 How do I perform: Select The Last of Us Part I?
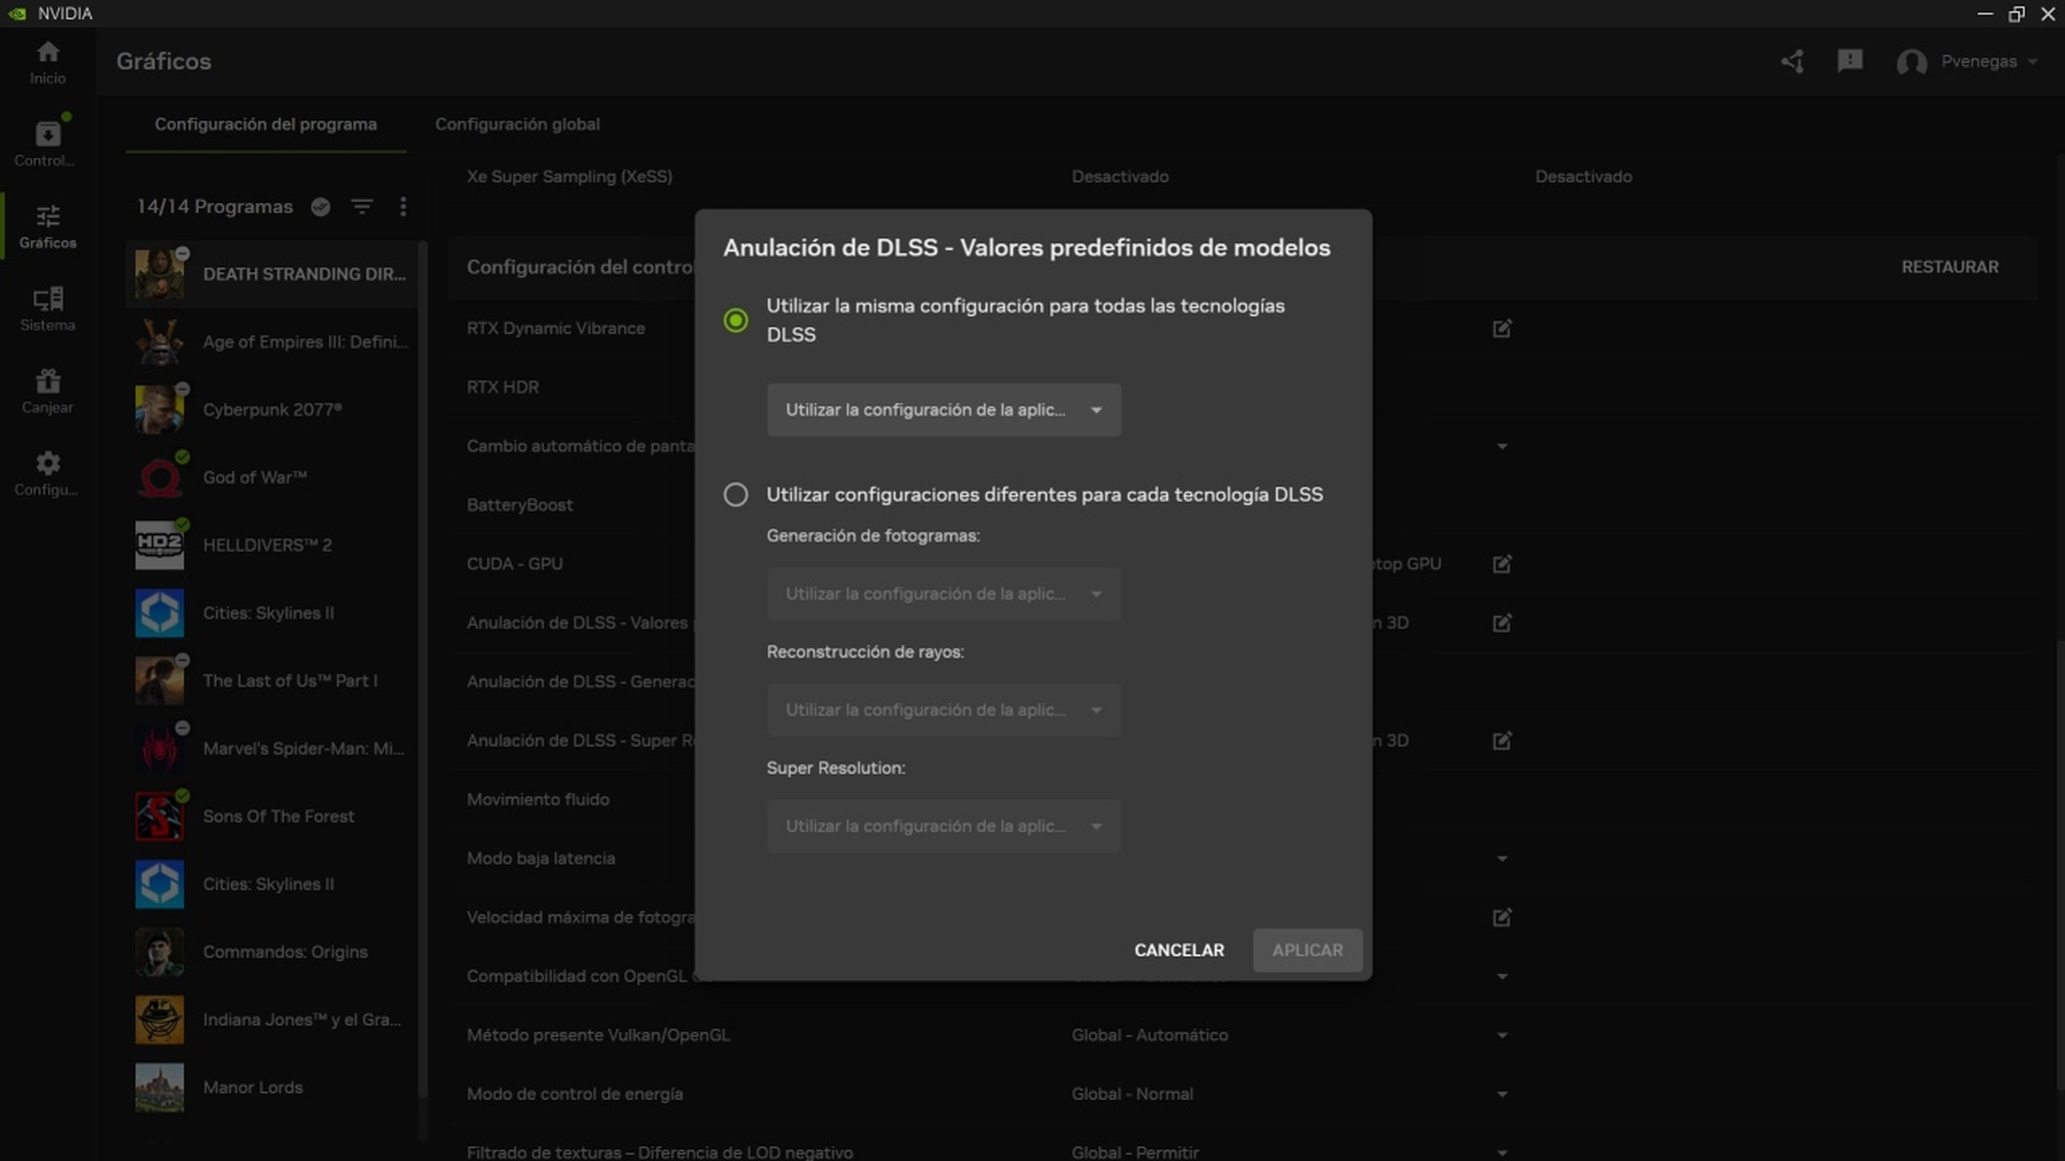pos(273,681)
